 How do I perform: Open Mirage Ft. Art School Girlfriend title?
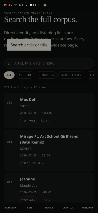tap(49, 139)
